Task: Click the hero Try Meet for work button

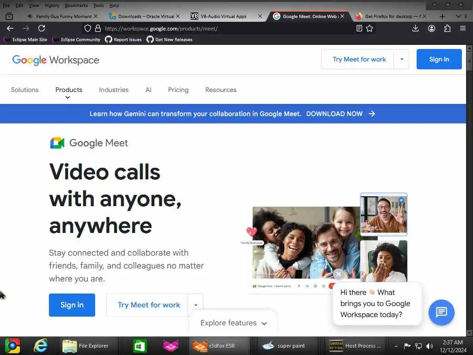Action: 147,305
